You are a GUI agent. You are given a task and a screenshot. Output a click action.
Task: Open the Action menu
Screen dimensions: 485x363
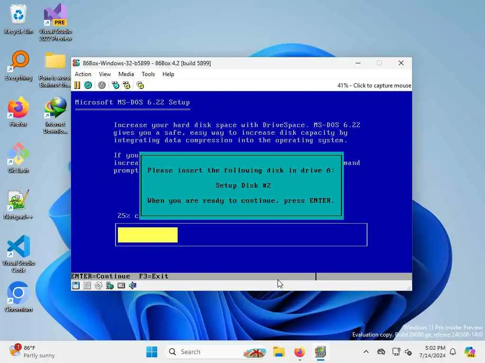[83, 74]
